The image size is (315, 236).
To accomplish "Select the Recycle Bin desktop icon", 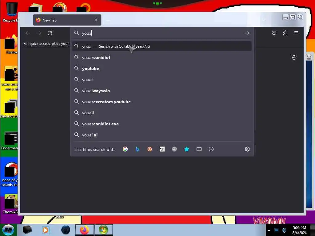I will (10, 12).
